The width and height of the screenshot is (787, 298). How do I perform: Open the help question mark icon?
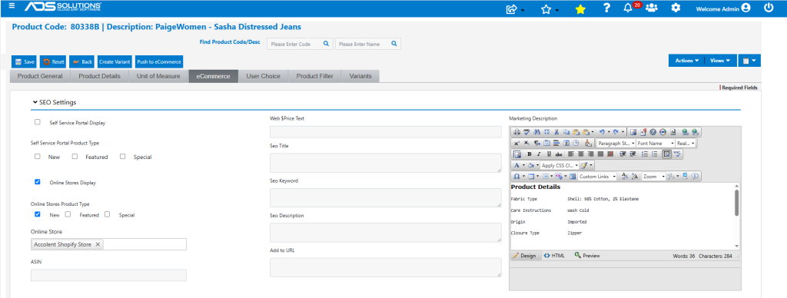click(x=607, y=8)
